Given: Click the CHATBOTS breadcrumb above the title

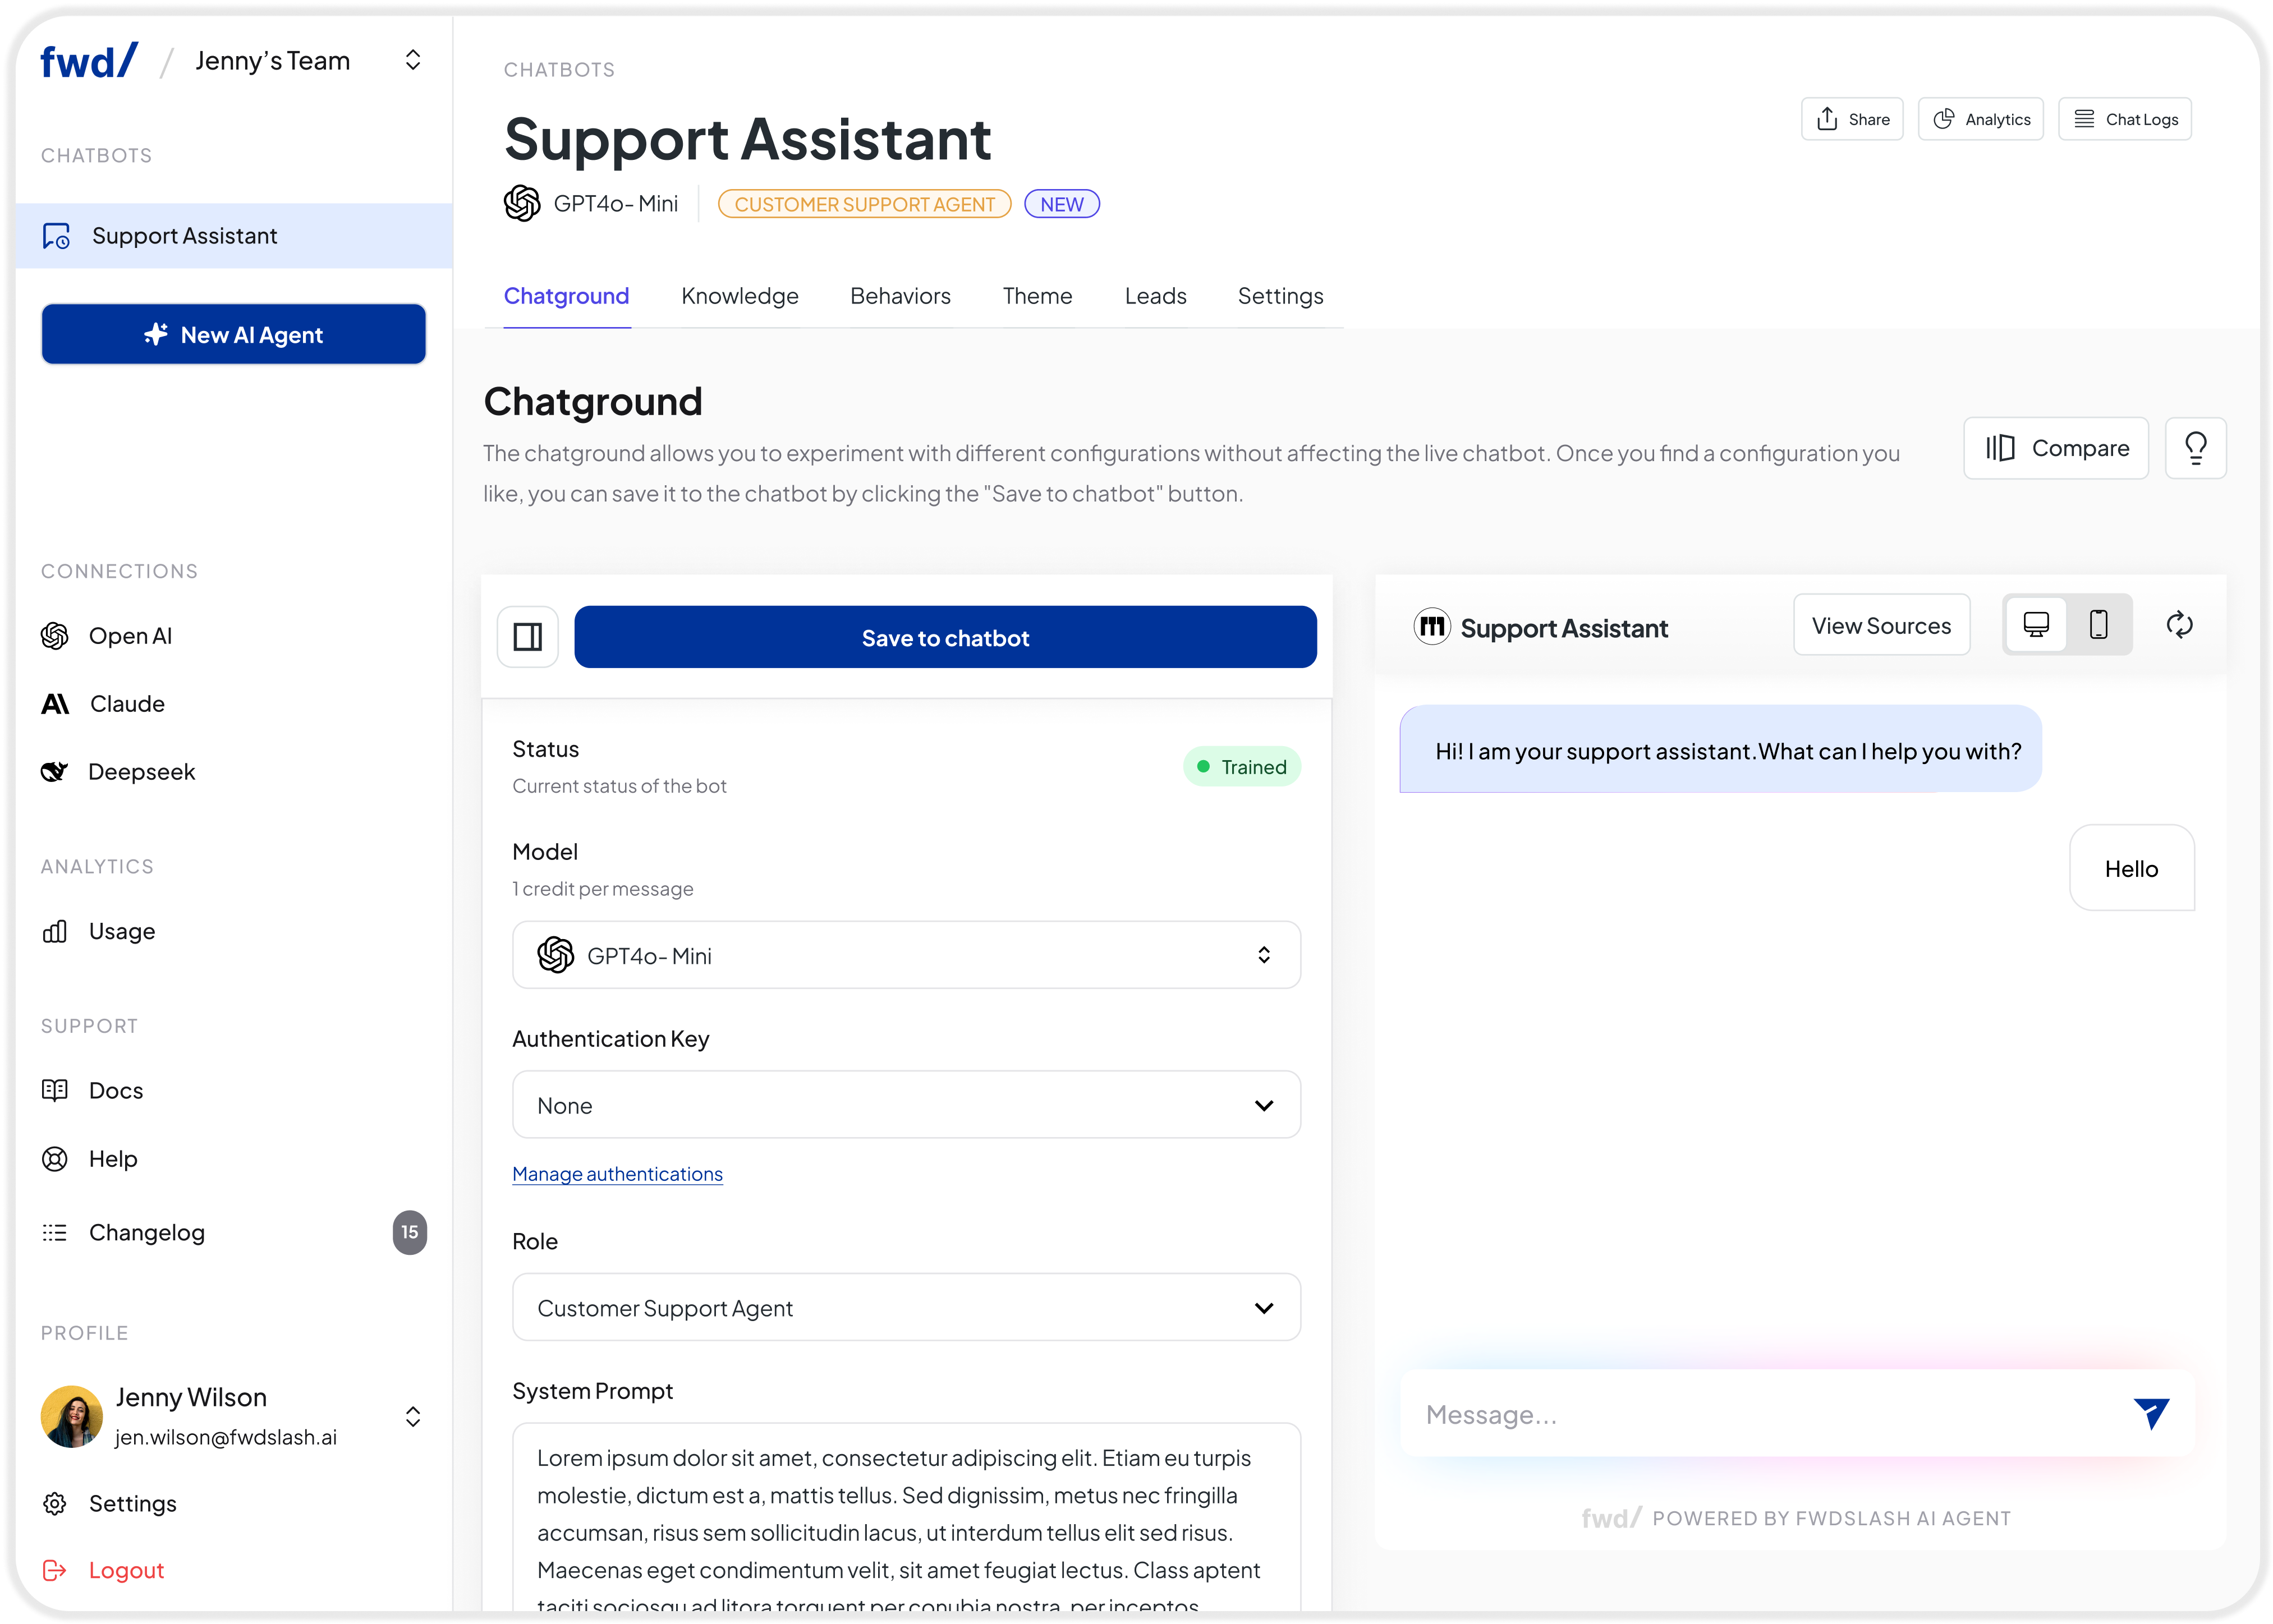Looking at the screenshot, I should click(559, 70).
